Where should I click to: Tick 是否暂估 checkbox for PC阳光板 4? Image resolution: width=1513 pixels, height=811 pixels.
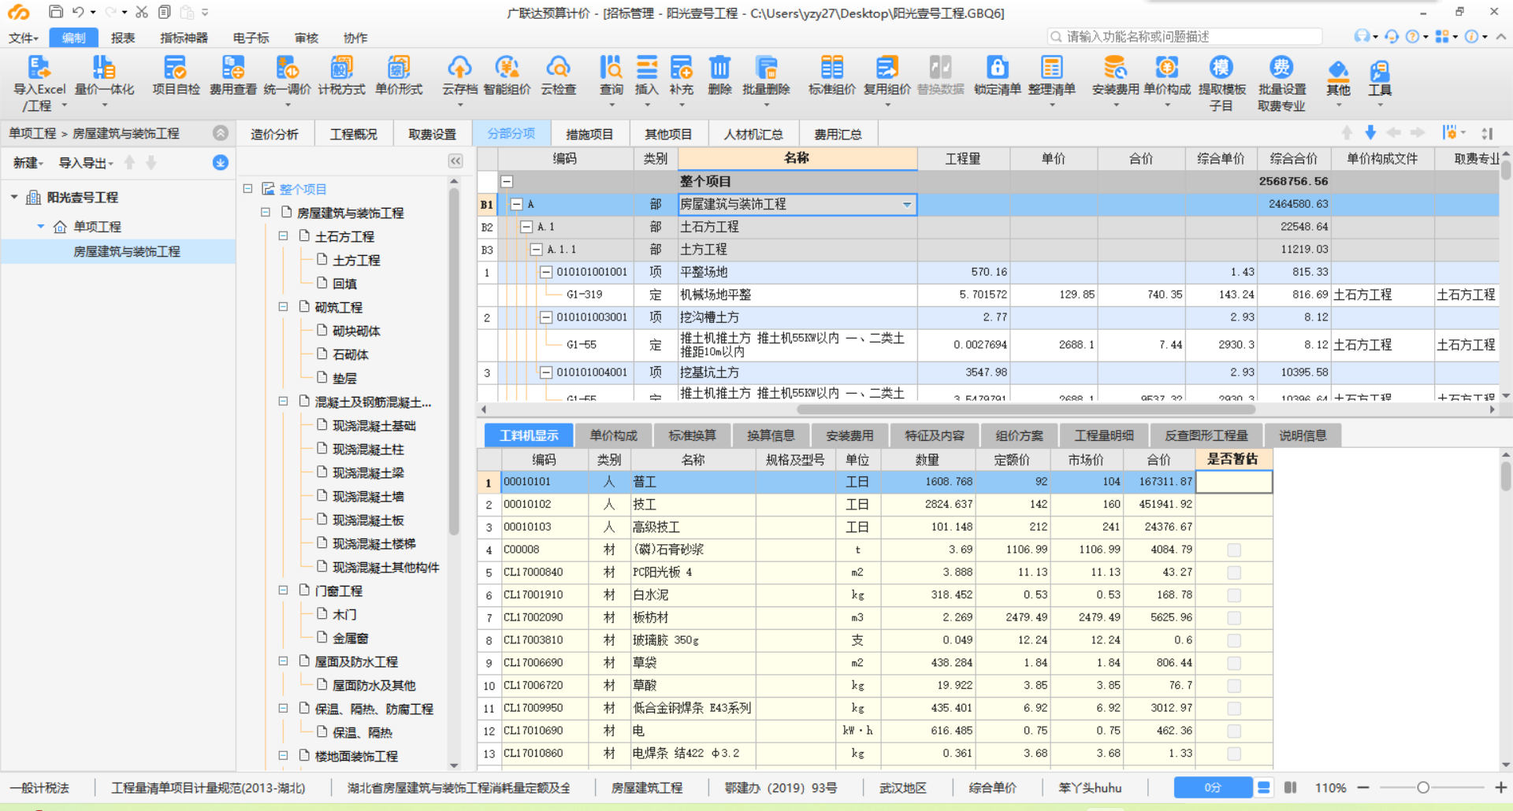(1234, 572)
